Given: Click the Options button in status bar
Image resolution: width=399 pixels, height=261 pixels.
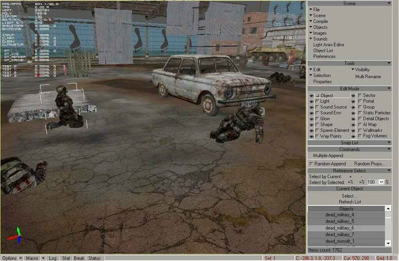Looking at the screenshot, I should pyautogui.click(x=9, y=258).
